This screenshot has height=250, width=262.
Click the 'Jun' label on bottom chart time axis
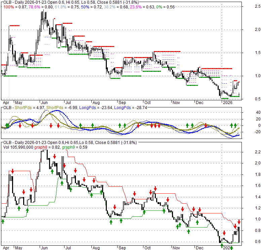pos(44,248)
